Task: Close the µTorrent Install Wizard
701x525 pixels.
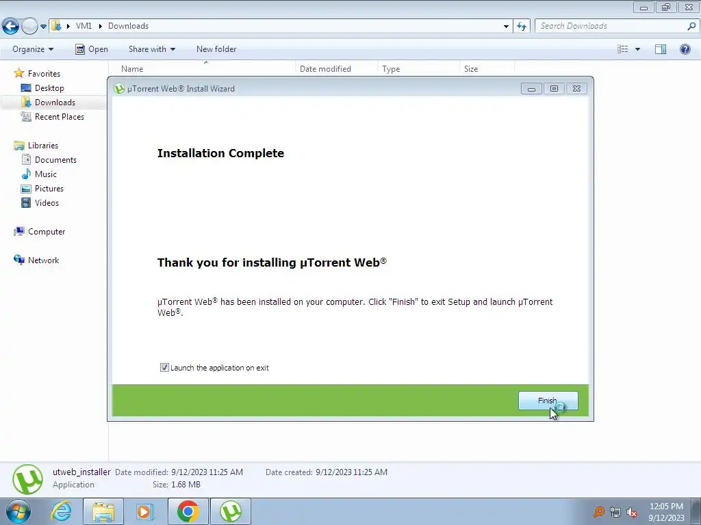Action: click(x=576, y=89)
